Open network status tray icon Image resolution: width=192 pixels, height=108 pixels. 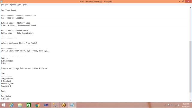click(172, 105)
